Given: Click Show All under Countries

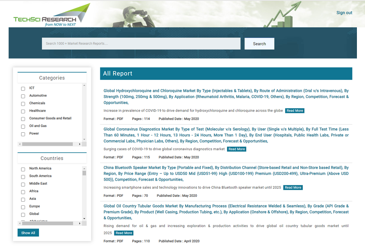Looking at the screenshot, I should (x=28, y=233).
